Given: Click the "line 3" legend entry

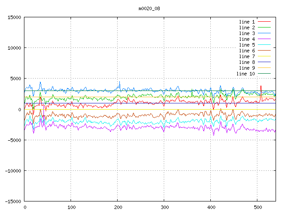Looking at the screenshot, I should [247, 33].
